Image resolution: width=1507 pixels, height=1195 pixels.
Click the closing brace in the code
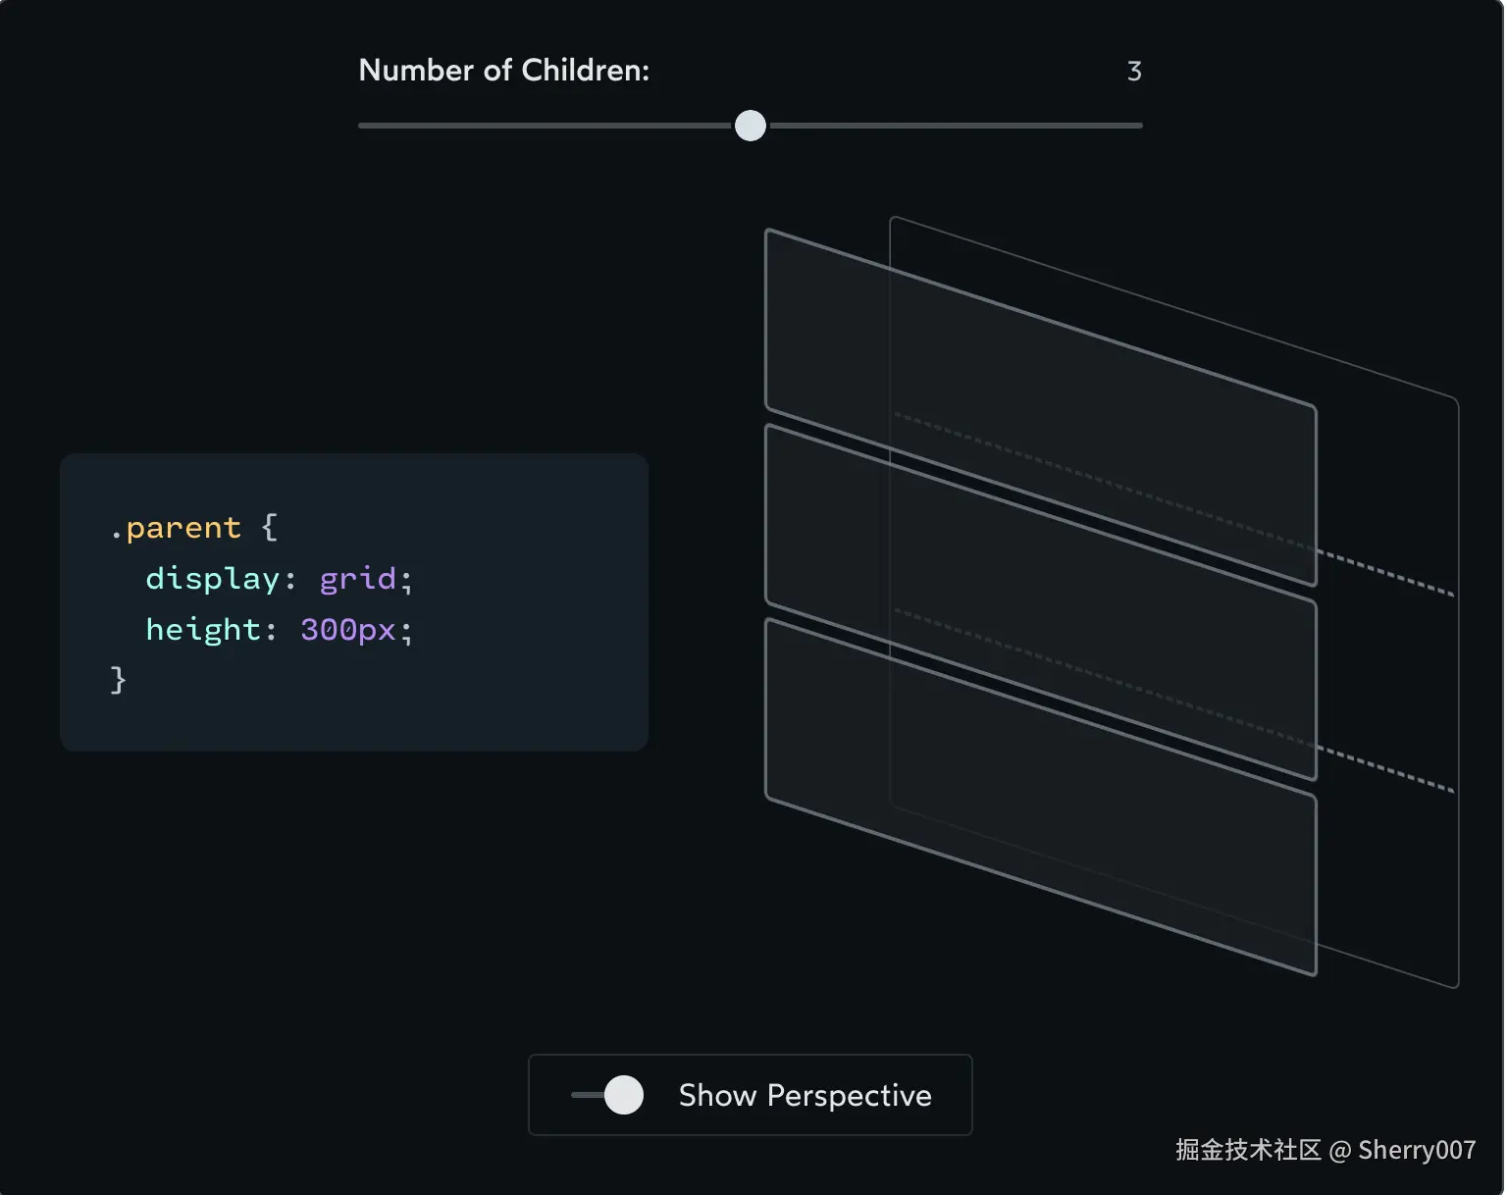[119, 680]
